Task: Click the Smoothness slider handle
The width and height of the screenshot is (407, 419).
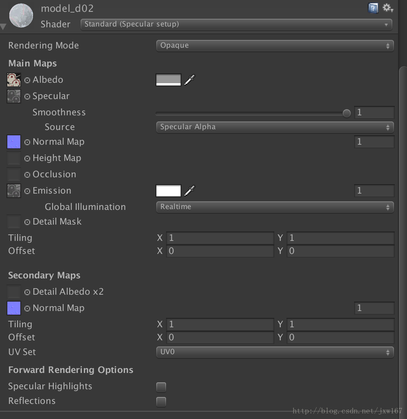Action: click(x=346, y=113)
